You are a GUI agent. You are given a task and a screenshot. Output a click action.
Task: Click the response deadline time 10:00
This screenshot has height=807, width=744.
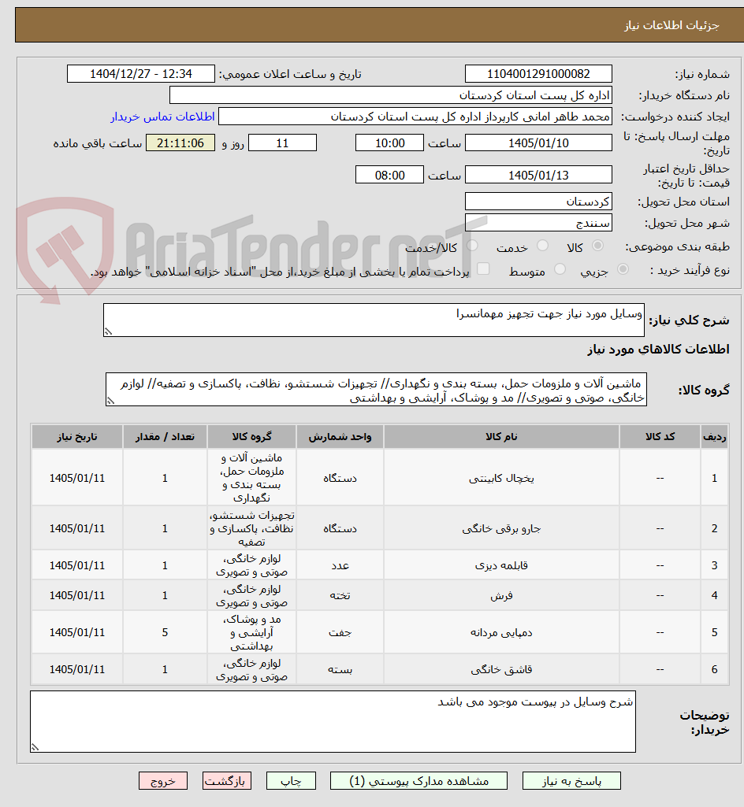click(x=389, y=143)
